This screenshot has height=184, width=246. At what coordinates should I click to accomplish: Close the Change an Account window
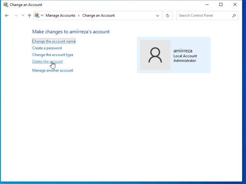point(235,5)
